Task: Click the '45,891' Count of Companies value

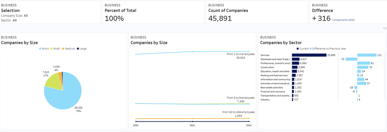Action: (x=220, y=18)
